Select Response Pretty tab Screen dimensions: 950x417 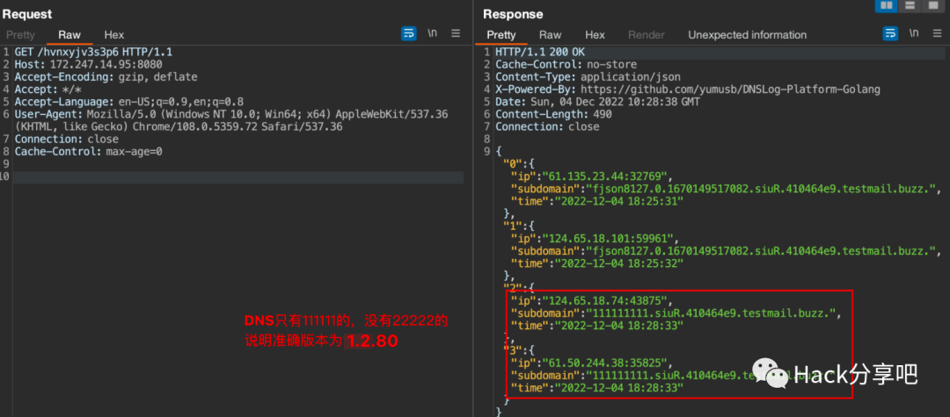coord(501,35)
